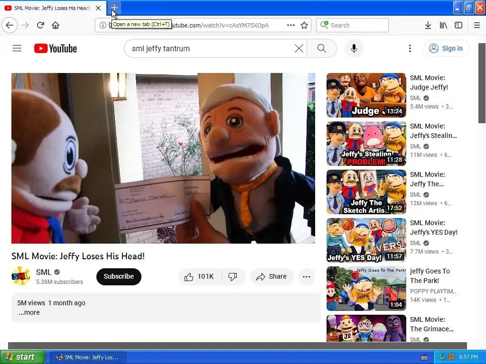The image size is (486, 364).
Task: Open The Grimace video thumbnail
Action: click(x=366, y=328)
